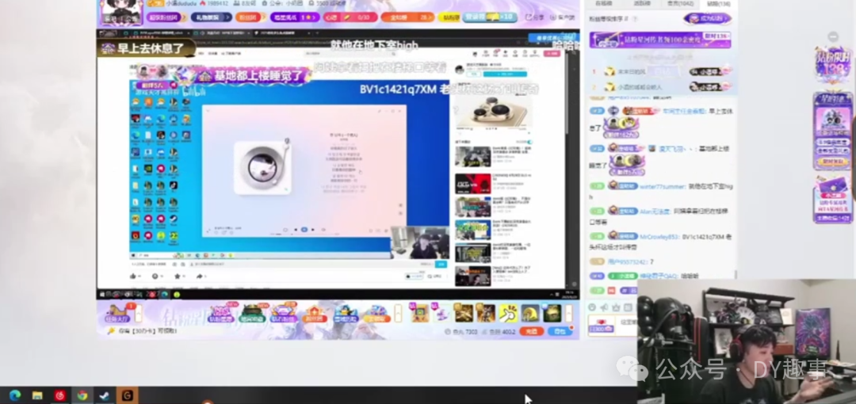Click username winter77summer in chat
Image resolution: width=856 pixels, height=404 pixels.
662,186
